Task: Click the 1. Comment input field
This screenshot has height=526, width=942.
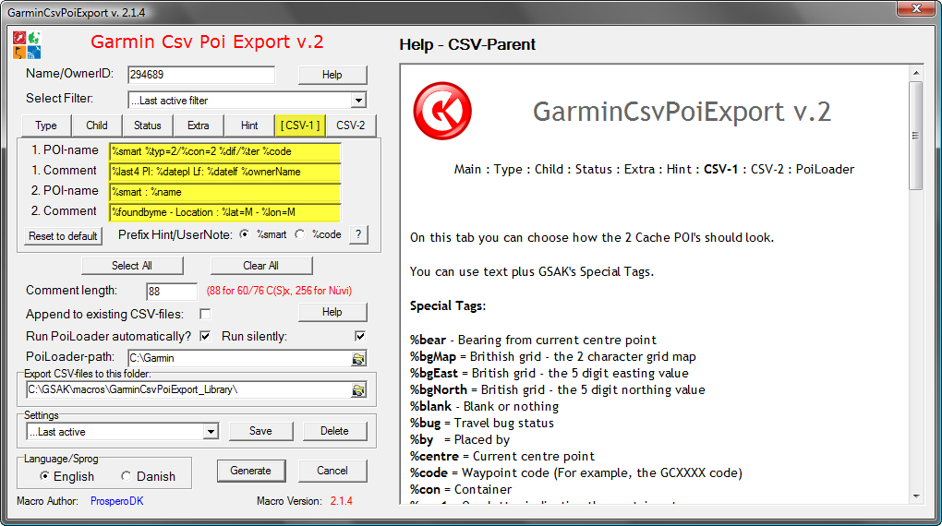Action: (225, 172)
